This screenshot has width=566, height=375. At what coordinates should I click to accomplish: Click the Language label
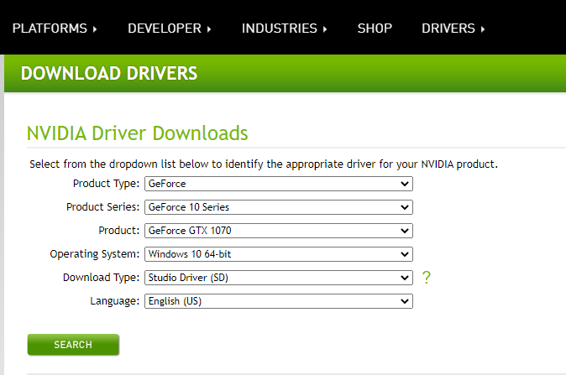point(115,300)
